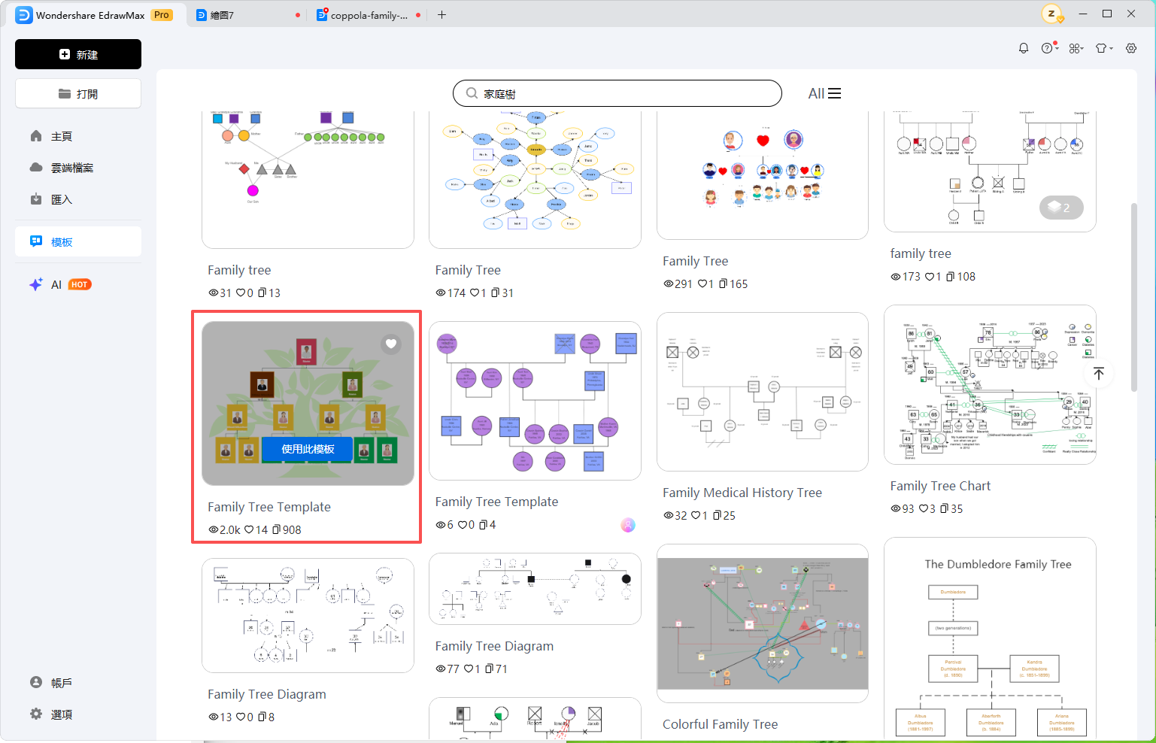Image resolution: width=1156 pixels, height=743 pixels.
Task: Click the black 新建 button
Action: pos(78,54)
